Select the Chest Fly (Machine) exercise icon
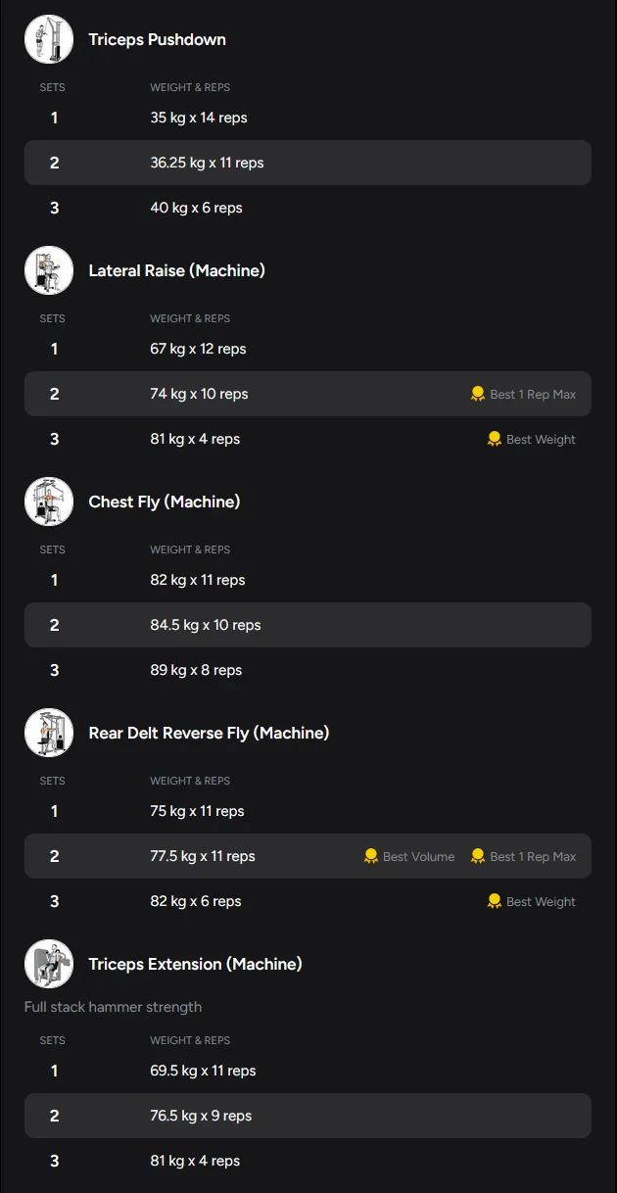 tap(49, 501)
